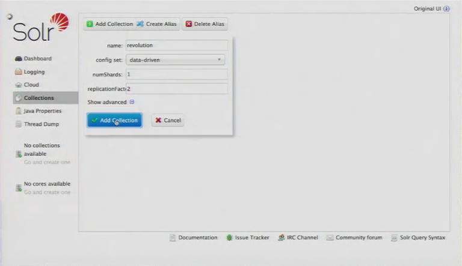Click the numShards input field

pyautogui.click(x=176, y=74)
